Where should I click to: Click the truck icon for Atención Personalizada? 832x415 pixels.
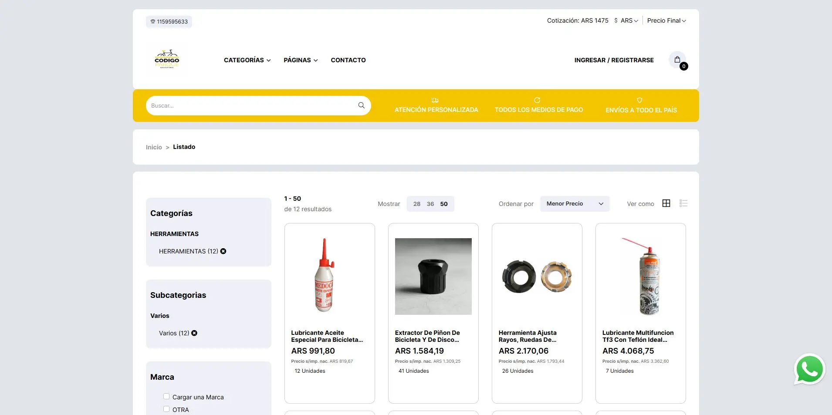[x=434, y=100]
